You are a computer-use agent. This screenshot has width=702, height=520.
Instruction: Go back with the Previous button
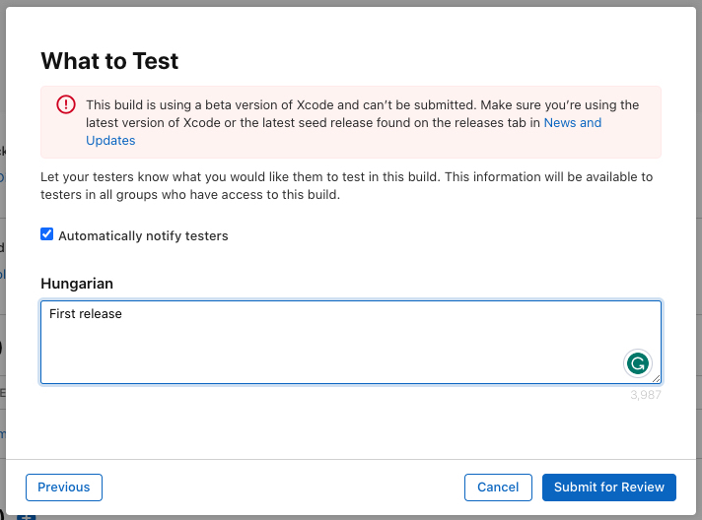click(x=64, y=487)
